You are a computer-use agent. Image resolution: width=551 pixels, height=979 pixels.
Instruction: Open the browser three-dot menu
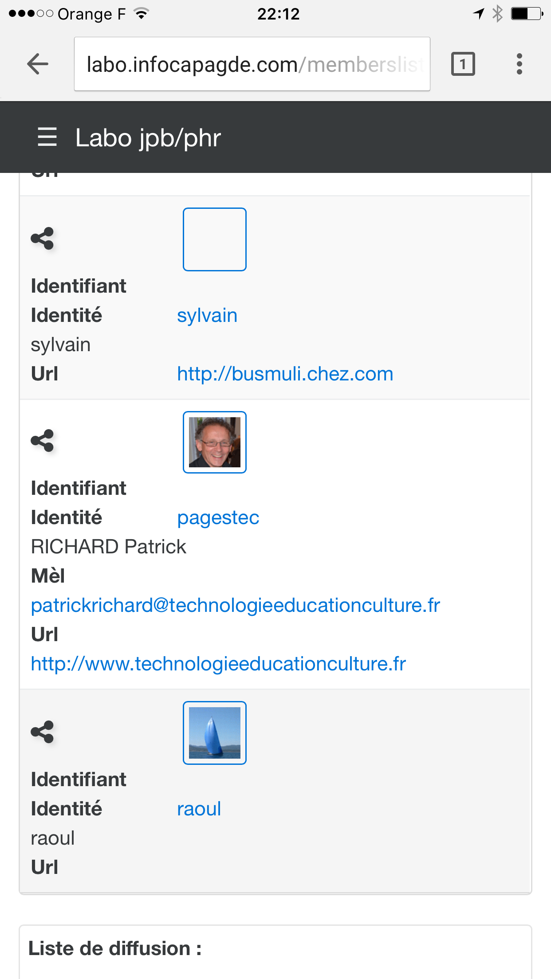tap(519, 64)
